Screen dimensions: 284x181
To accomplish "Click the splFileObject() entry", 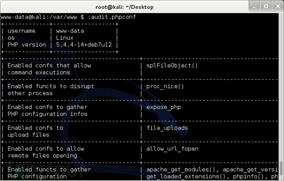I will pos(172,65).
